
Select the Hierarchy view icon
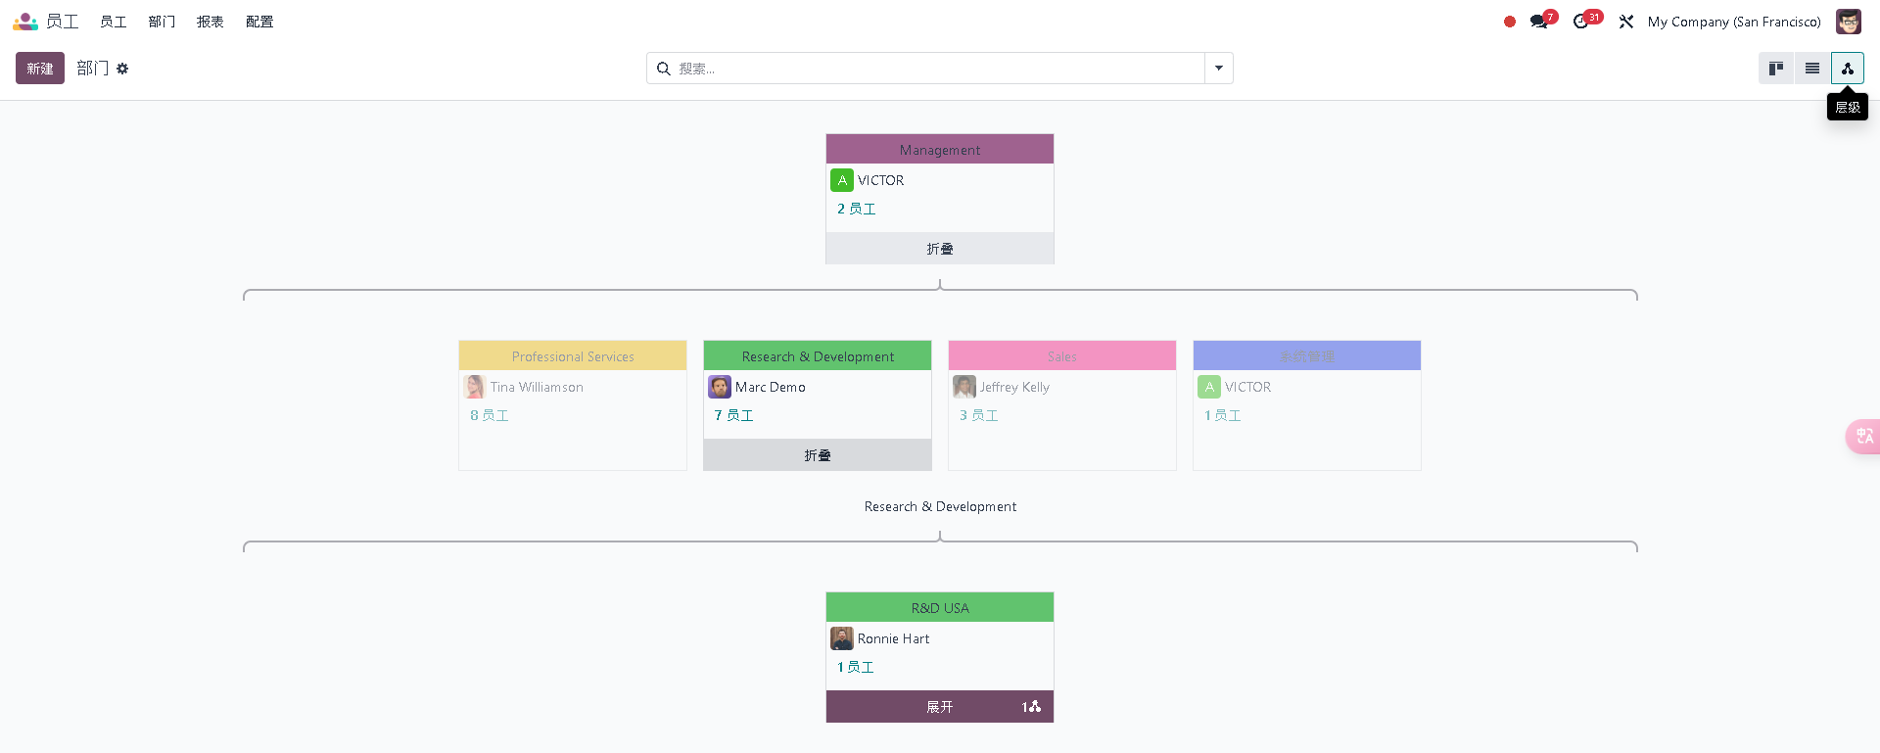tap(1847, 69)
